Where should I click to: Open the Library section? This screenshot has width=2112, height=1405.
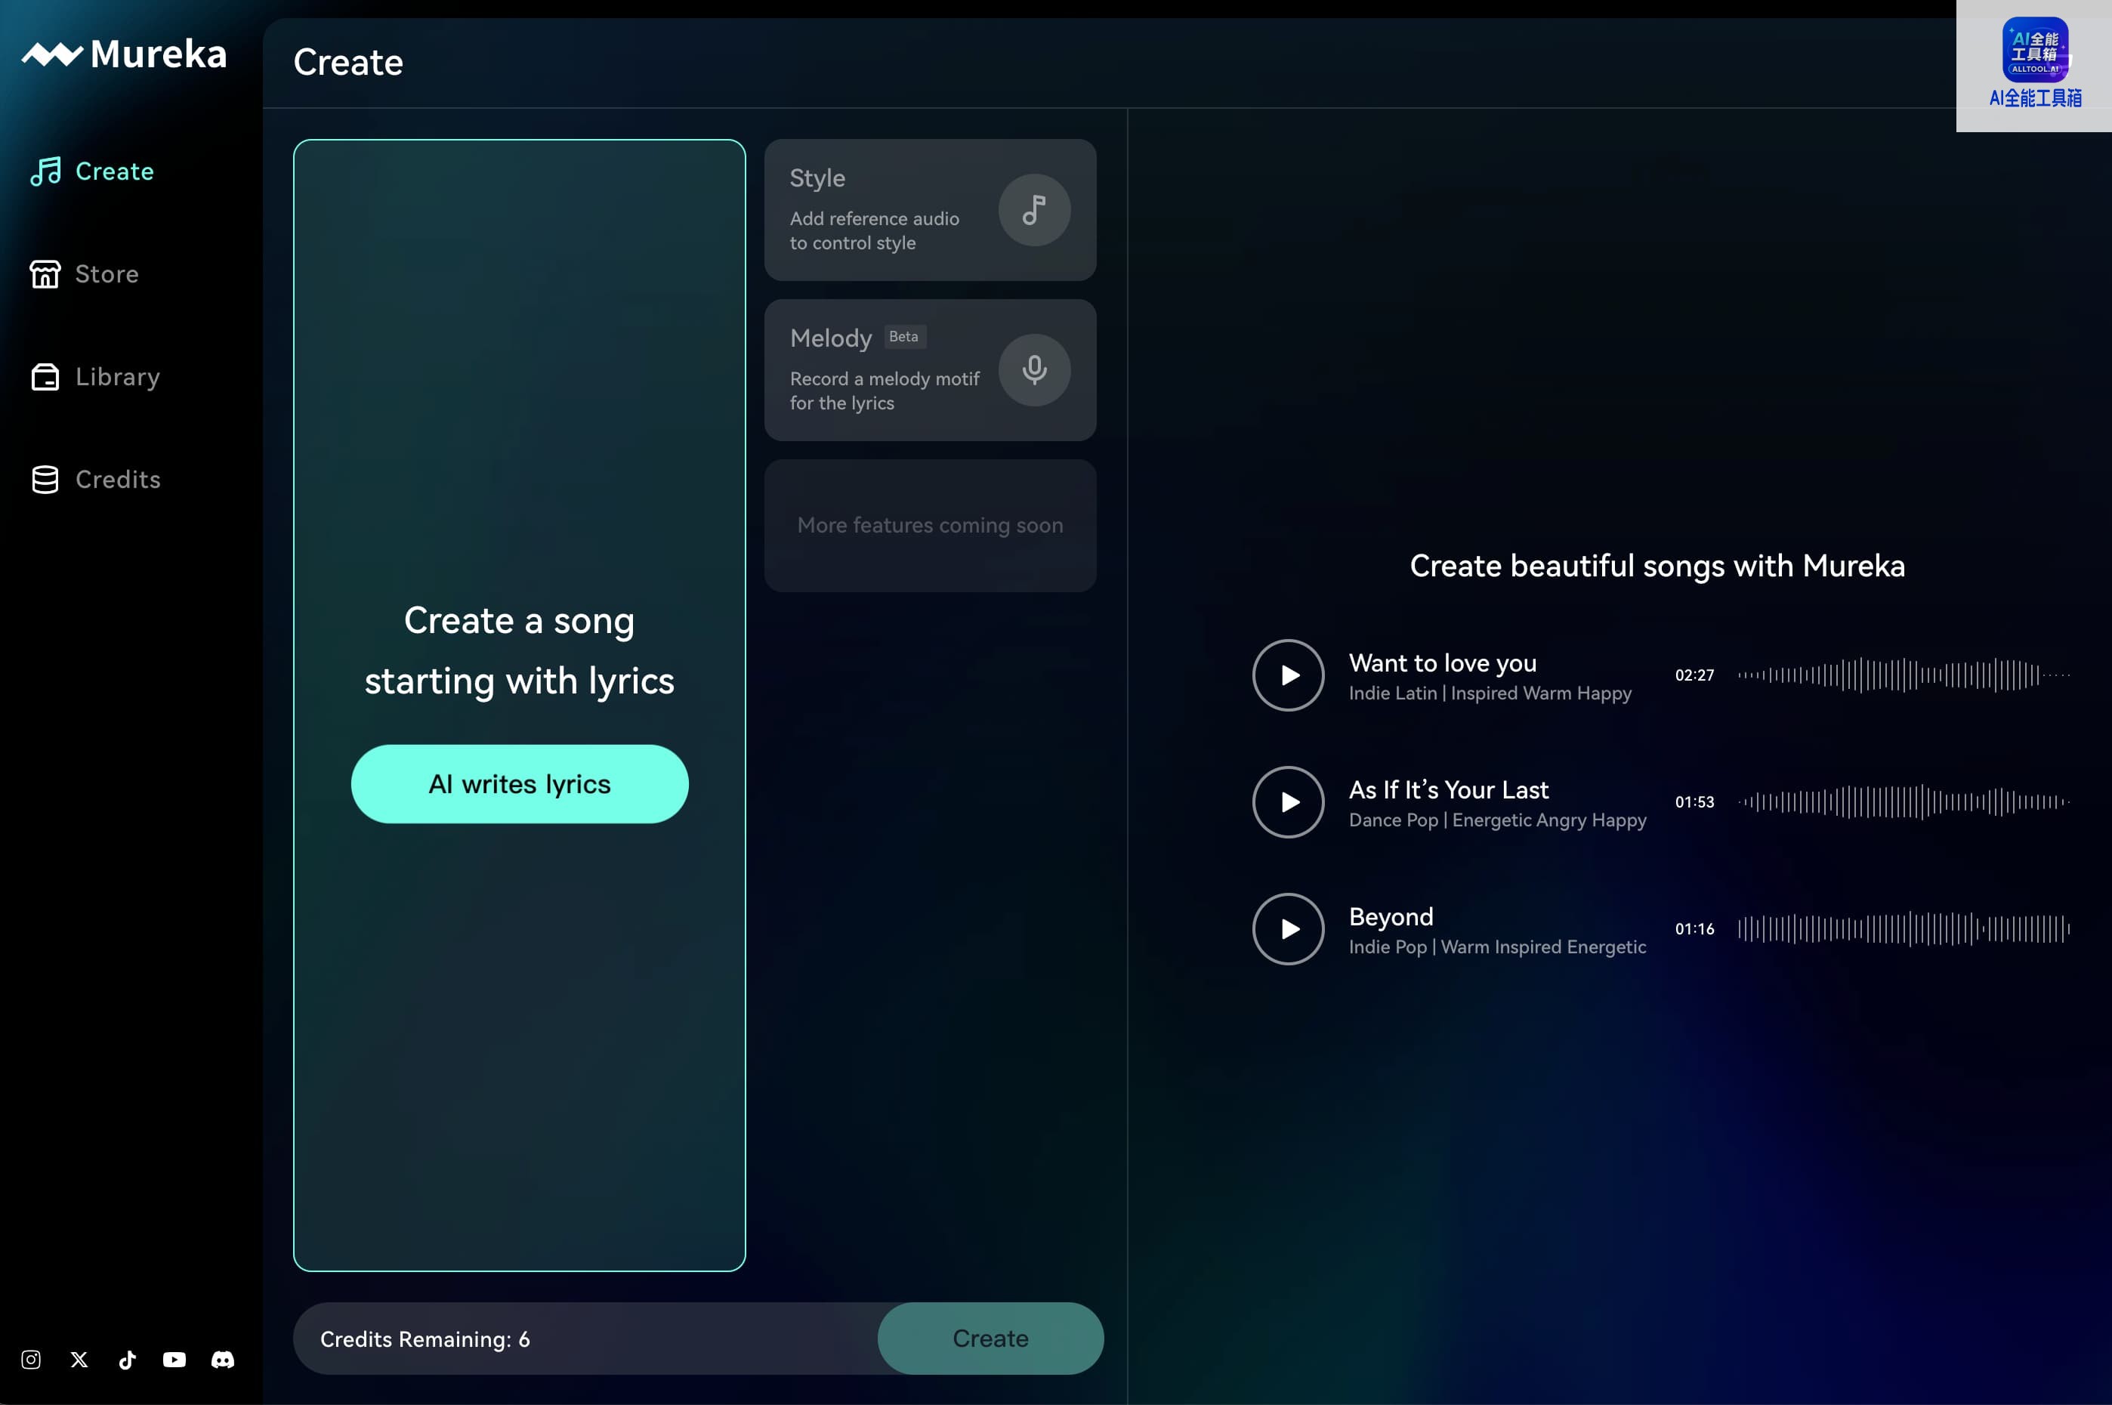[95, 376]
